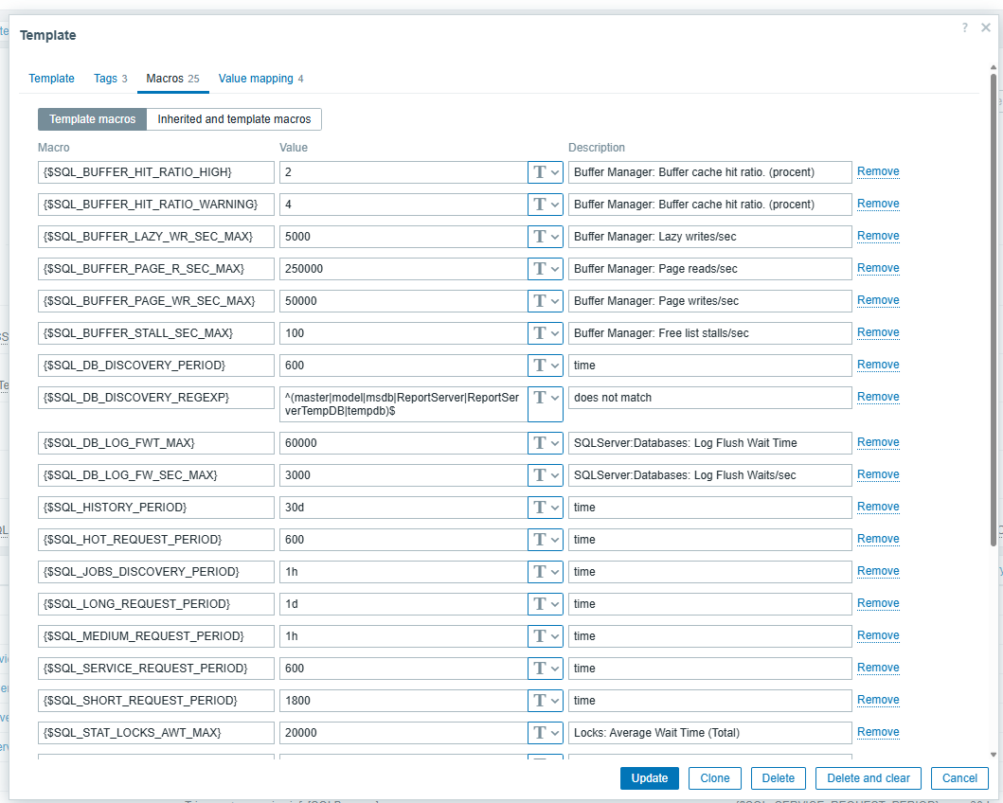Edit description 'SQLServer:Databases: Log Flush Waits/sec'
The image size is (1003, 803).
710,475
